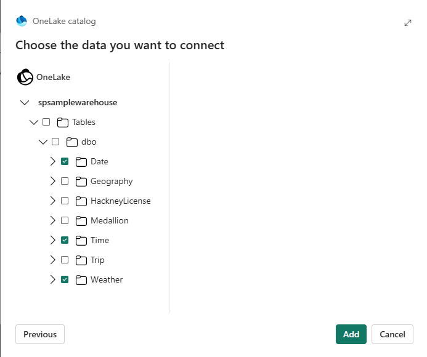Select the Weather tree item label
427x357 pixels.
pyautogui.click(x=107, y=279)
